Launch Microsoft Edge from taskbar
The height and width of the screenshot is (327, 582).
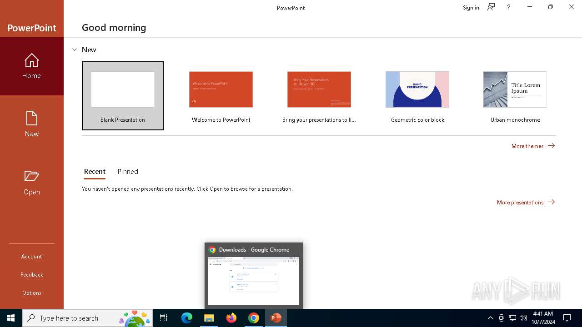pyautogui.click(x=187, y=318)
